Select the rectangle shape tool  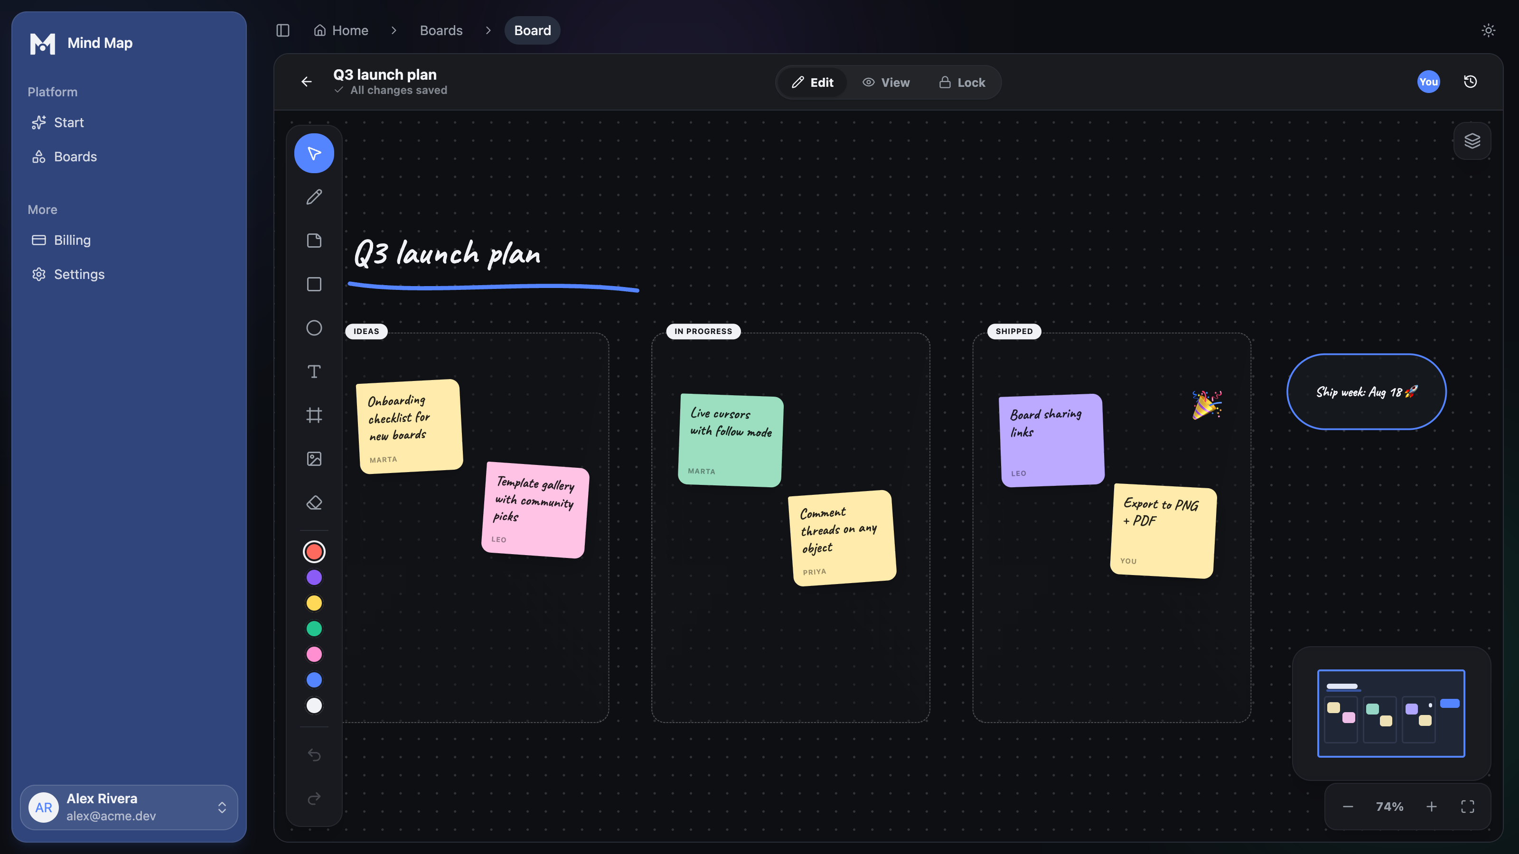point(314,284)
